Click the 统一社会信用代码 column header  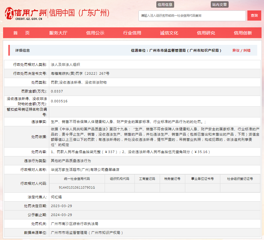coord(77,179)
